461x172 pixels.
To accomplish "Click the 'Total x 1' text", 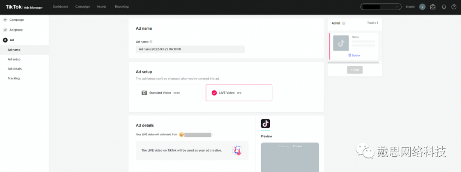I will point(373,23).
